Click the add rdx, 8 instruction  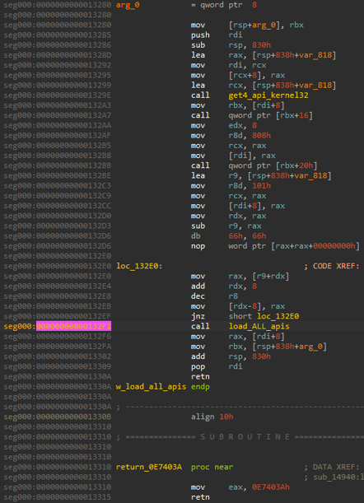click(224, 286)
